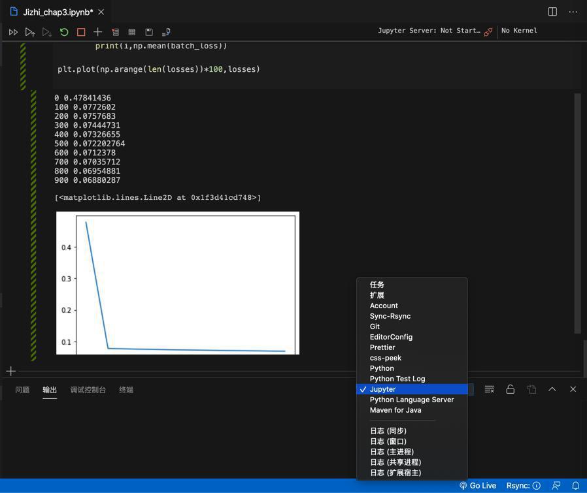Screen dimensions: 587x493
Task: Save the notebook with the disk icon
Action: click(149, 32)
